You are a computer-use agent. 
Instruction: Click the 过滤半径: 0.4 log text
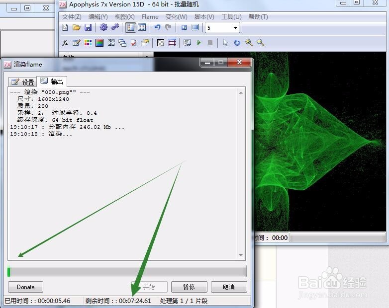pos(75,113)
